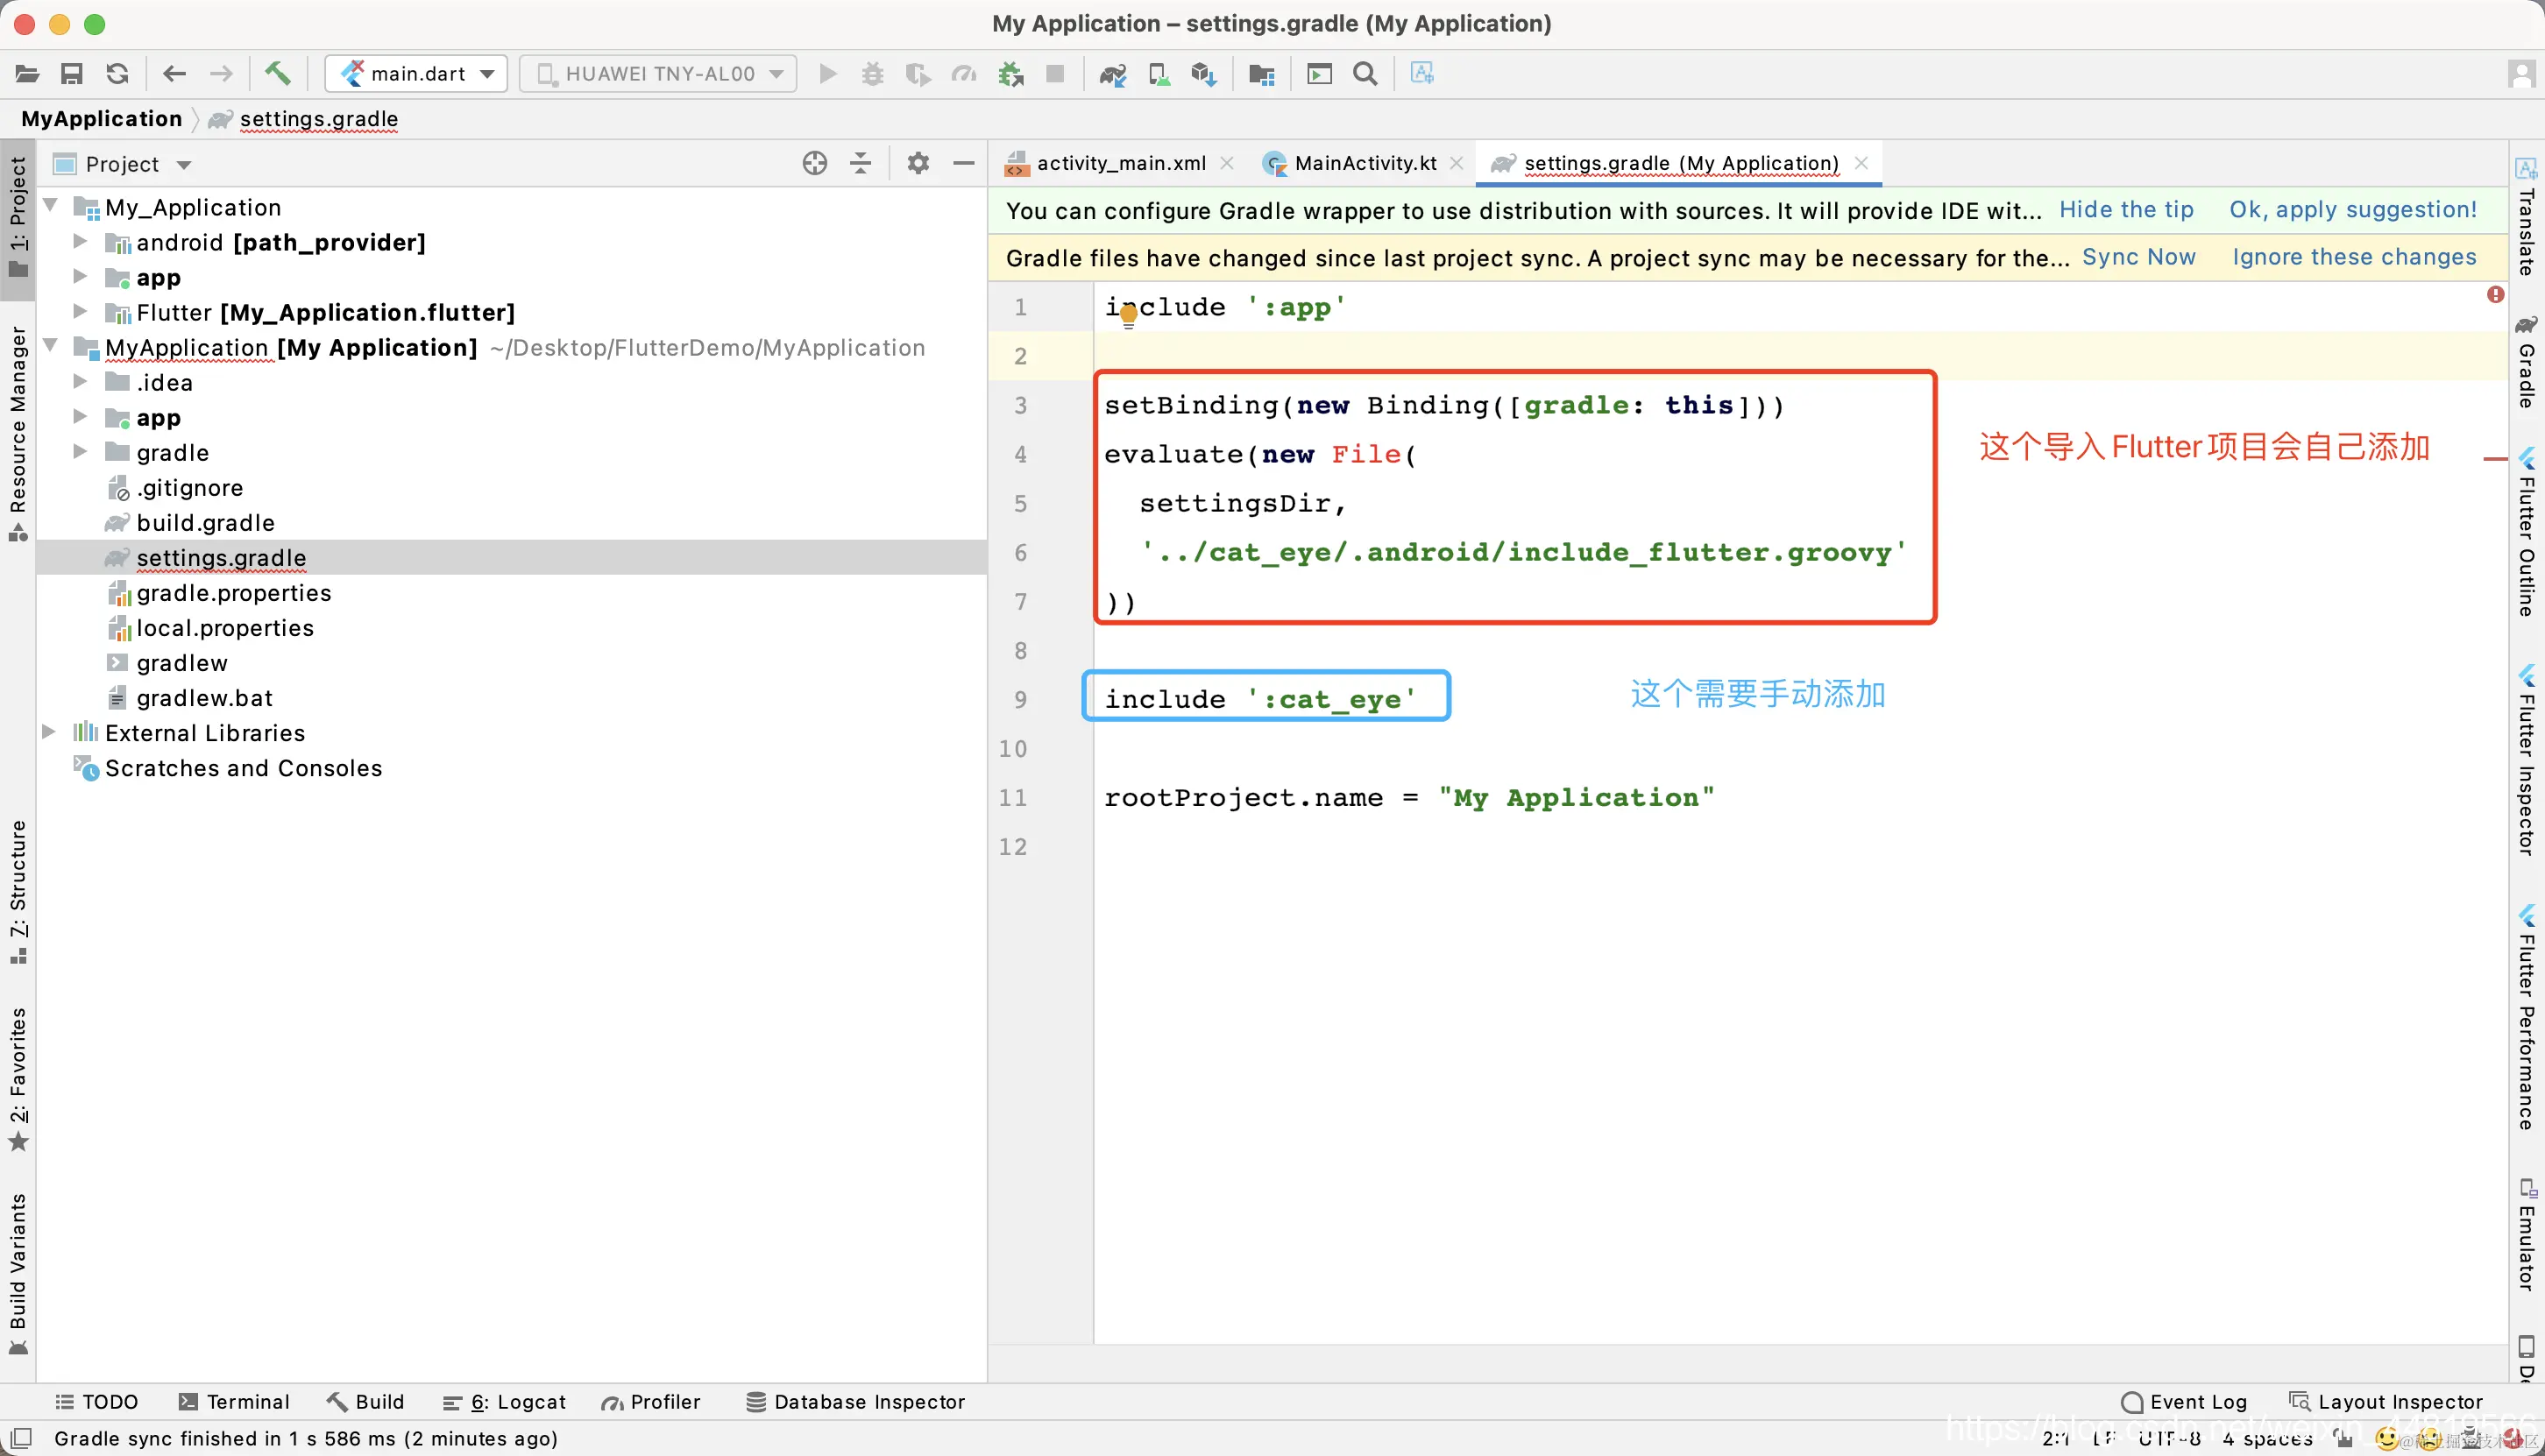Screen dimensions: 2545x1456
Task: Open the AVD Manager icon
Action: 1159,74
